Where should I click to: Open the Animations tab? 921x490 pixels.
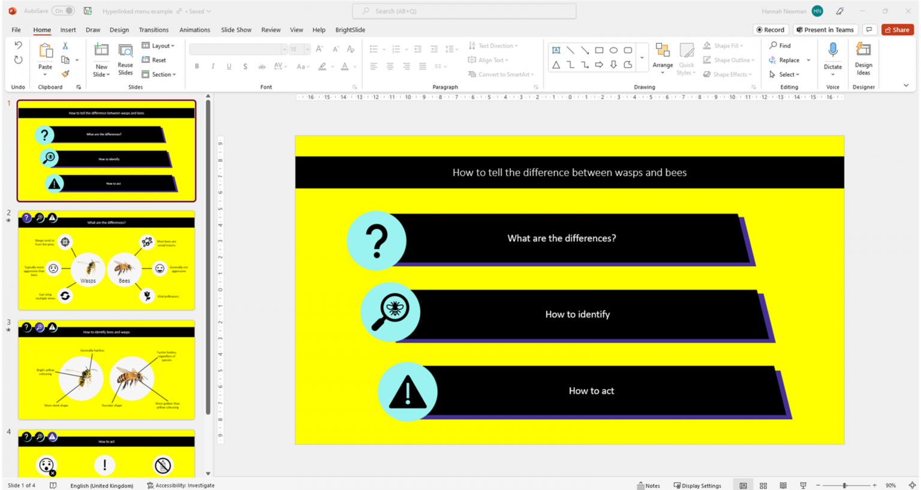pyautogui.click(x=195, y=29)
